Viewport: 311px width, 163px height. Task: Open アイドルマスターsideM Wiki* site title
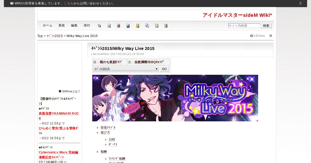(237, 15)
